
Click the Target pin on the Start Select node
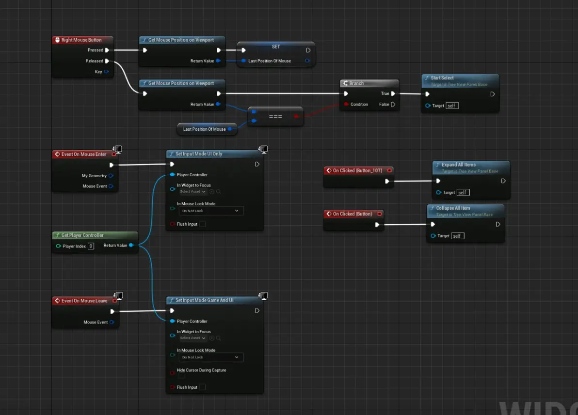tap(428, 106)
